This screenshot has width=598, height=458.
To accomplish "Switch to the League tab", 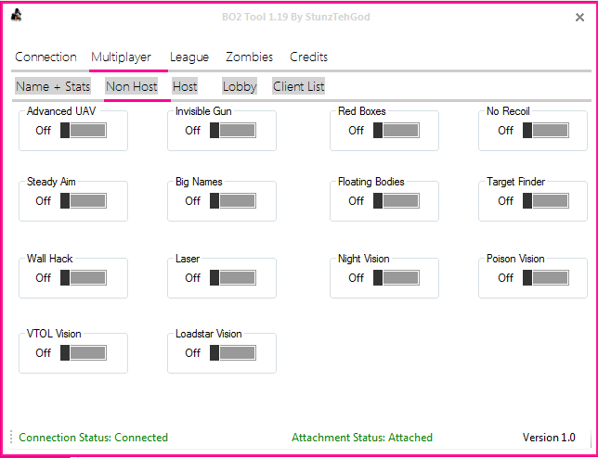I will 189,57.
